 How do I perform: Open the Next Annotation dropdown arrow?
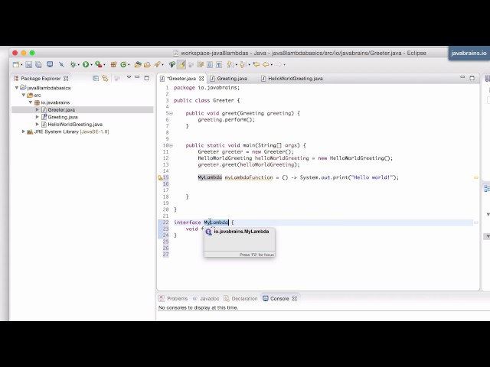point(236,65)
